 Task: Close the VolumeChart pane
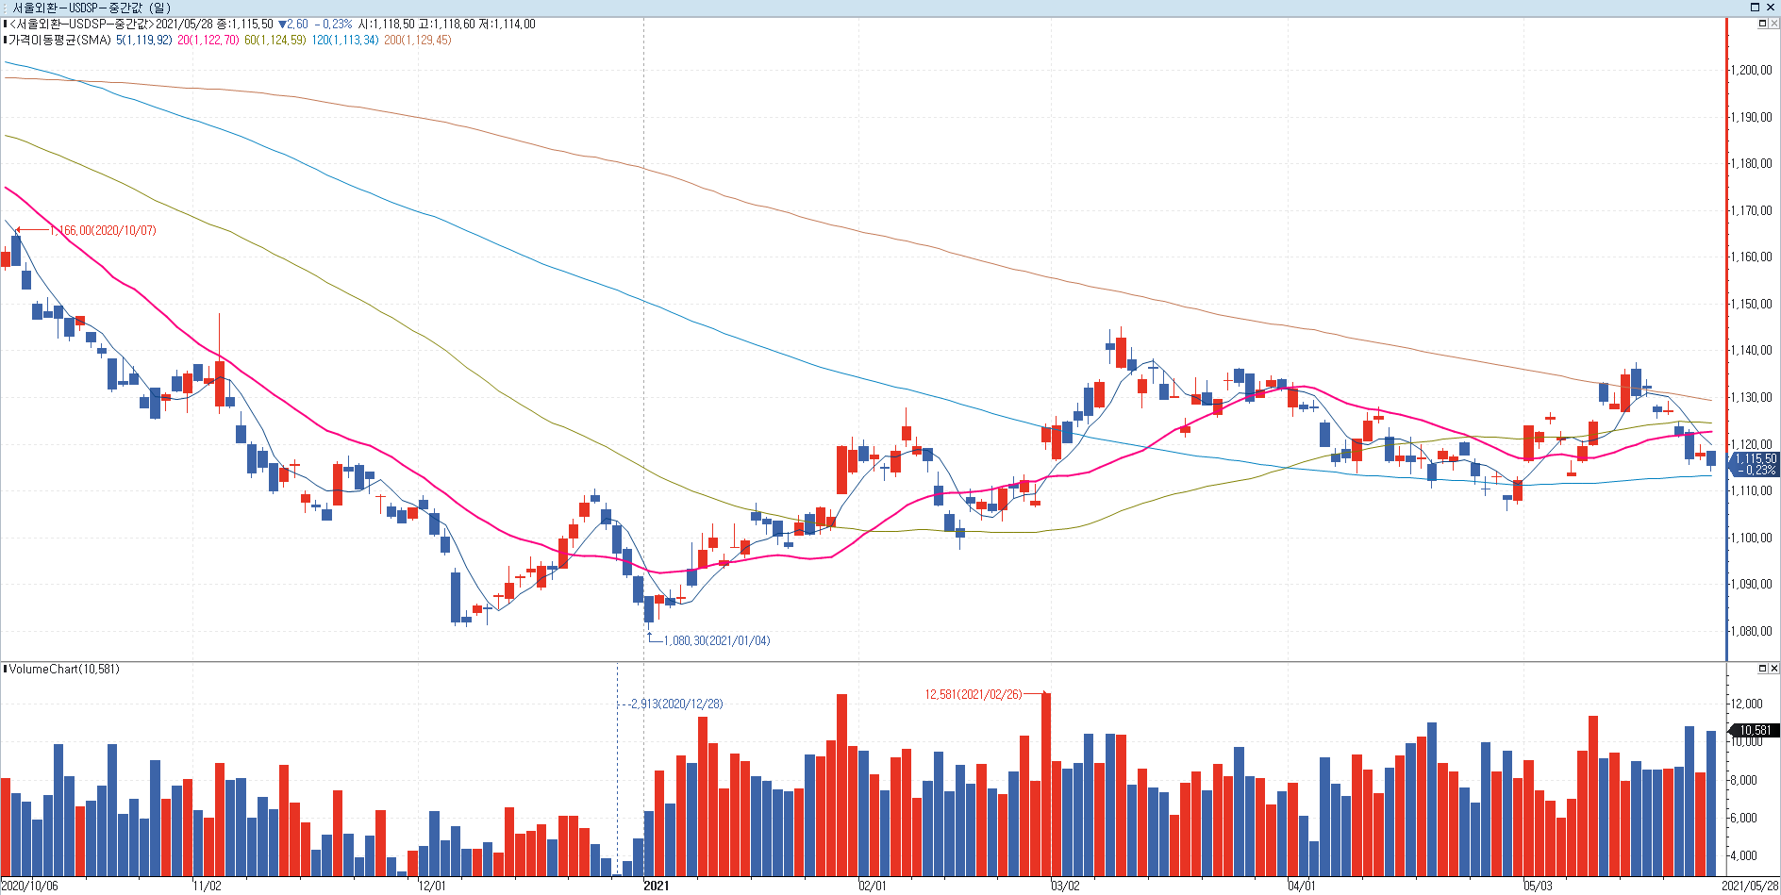(x=1773, y=669)
